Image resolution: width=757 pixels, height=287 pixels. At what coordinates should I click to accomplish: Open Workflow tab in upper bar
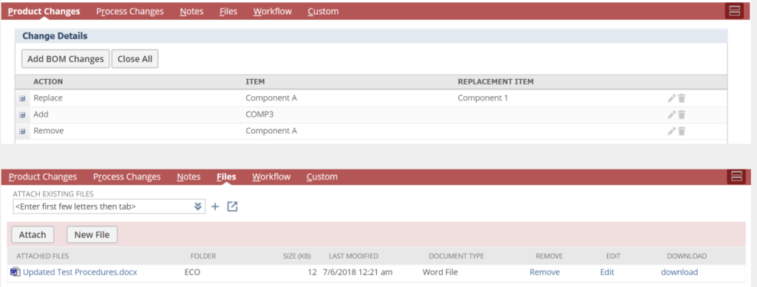272,11
